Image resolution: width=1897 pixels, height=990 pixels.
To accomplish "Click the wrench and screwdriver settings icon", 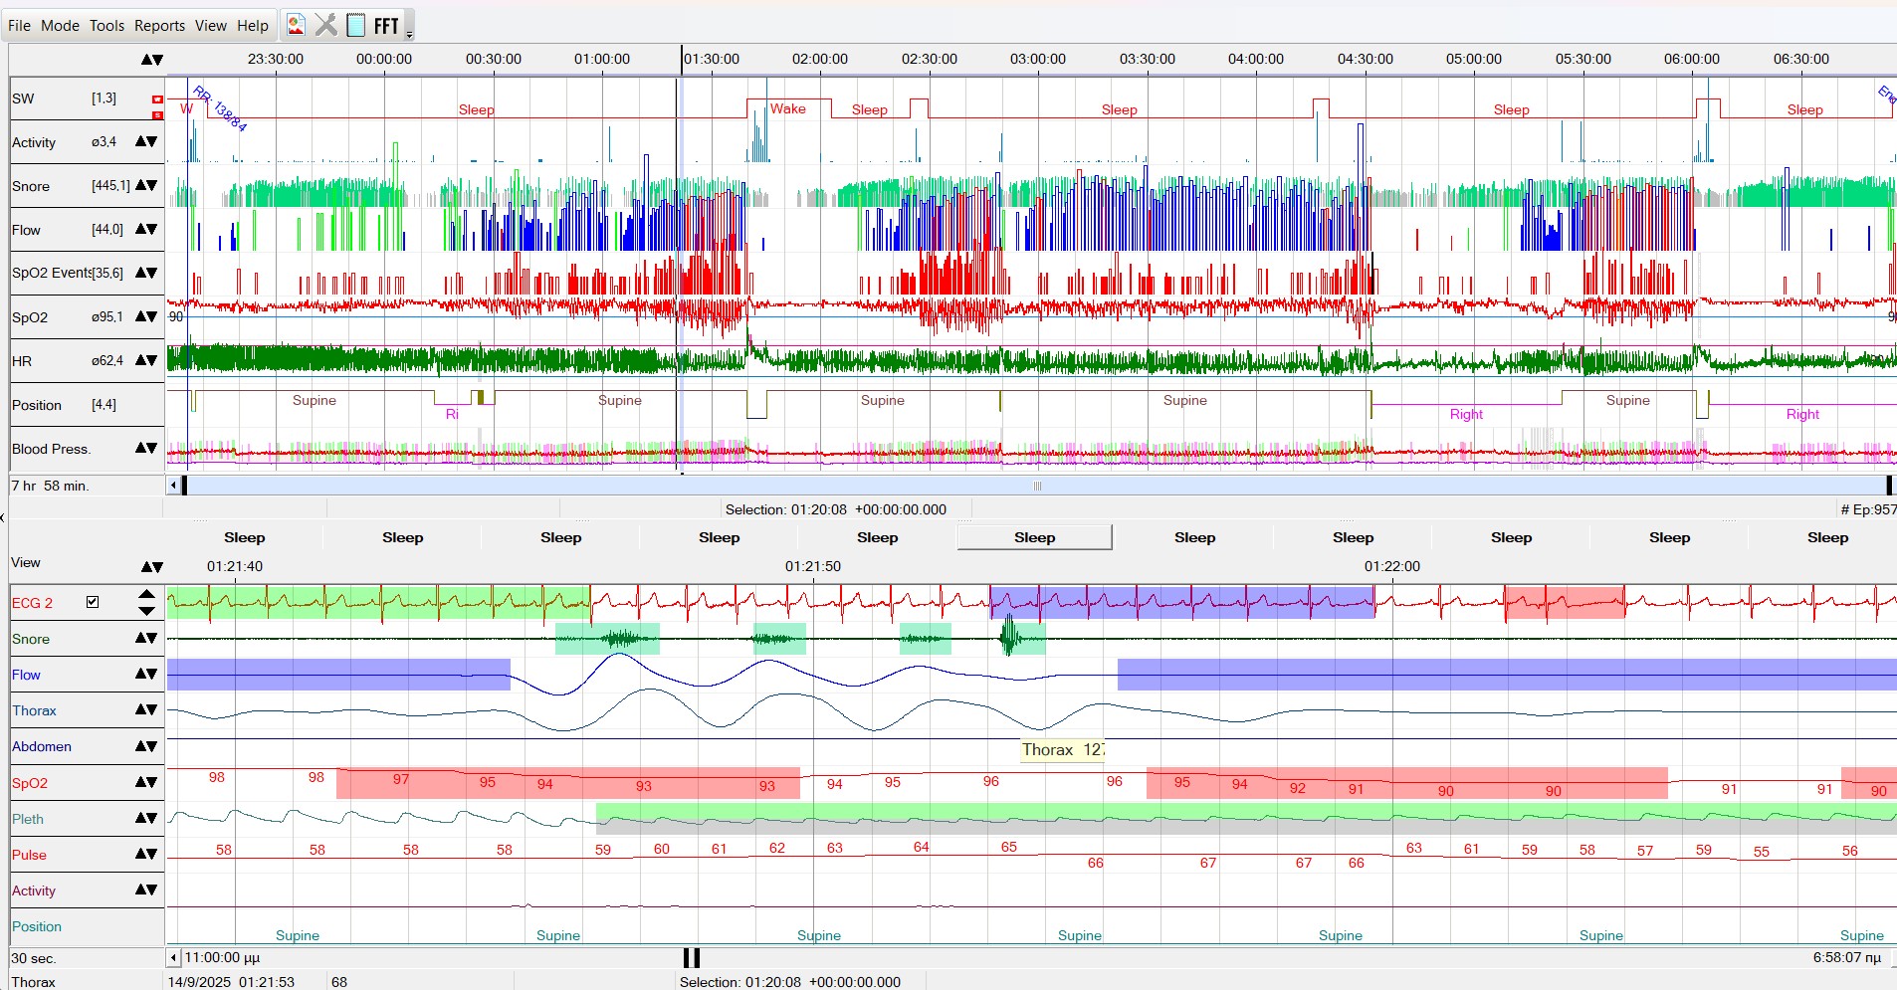I will click(325, 25).
